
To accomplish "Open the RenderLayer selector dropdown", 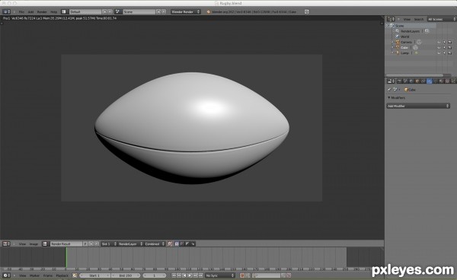I will pos(130,244).
